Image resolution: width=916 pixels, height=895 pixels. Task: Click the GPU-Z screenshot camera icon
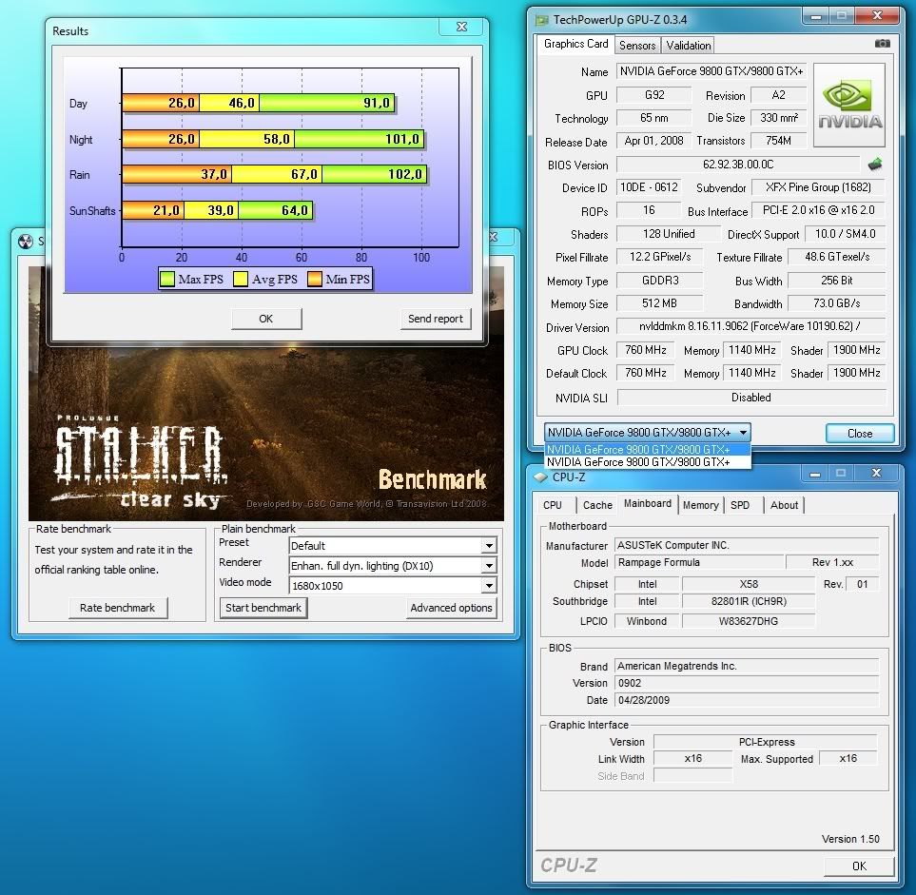pyautogui.click(x=882, y=43)
